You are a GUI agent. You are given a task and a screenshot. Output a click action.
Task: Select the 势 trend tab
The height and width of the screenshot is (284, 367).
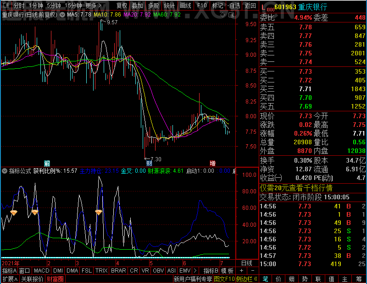pos(305,279)
